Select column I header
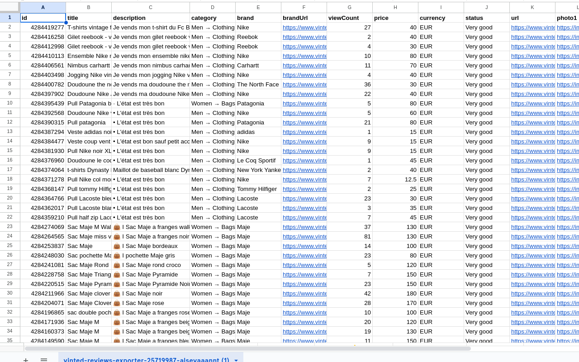The height and width of the screenshot is (362, 579). tap(441, 8)
